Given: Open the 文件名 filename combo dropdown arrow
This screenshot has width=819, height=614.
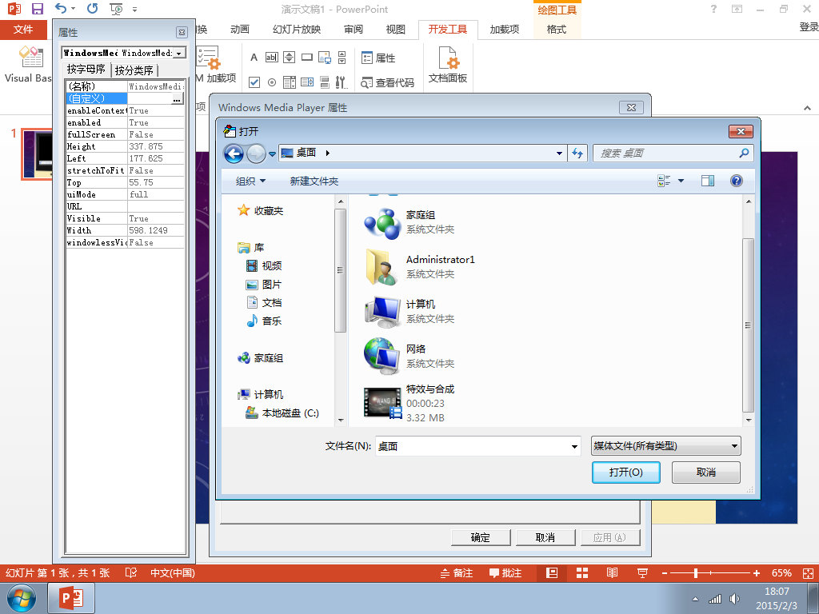Looking at the screenshot, I should (574, 446).
